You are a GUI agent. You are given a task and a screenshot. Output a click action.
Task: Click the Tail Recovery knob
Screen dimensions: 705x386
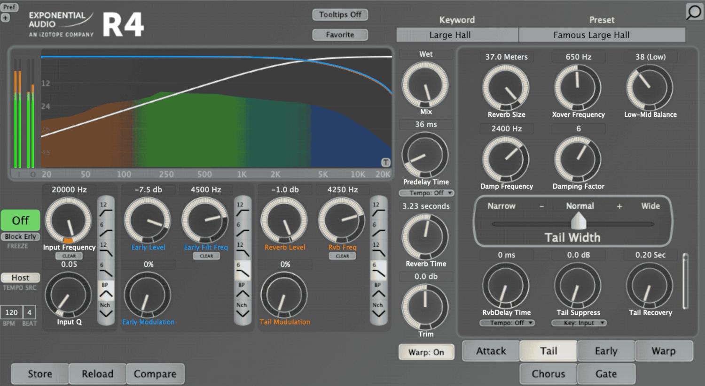(650, 286)
